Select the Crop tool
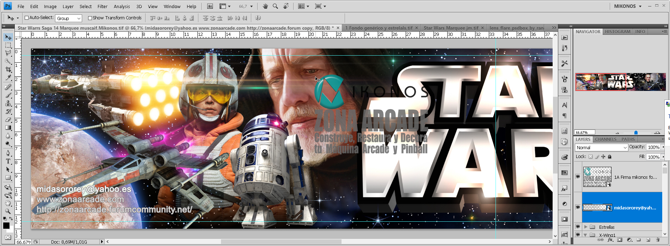The width and height of the screenshot is (670, 246). pyautogui.click(x=8, y=70)
